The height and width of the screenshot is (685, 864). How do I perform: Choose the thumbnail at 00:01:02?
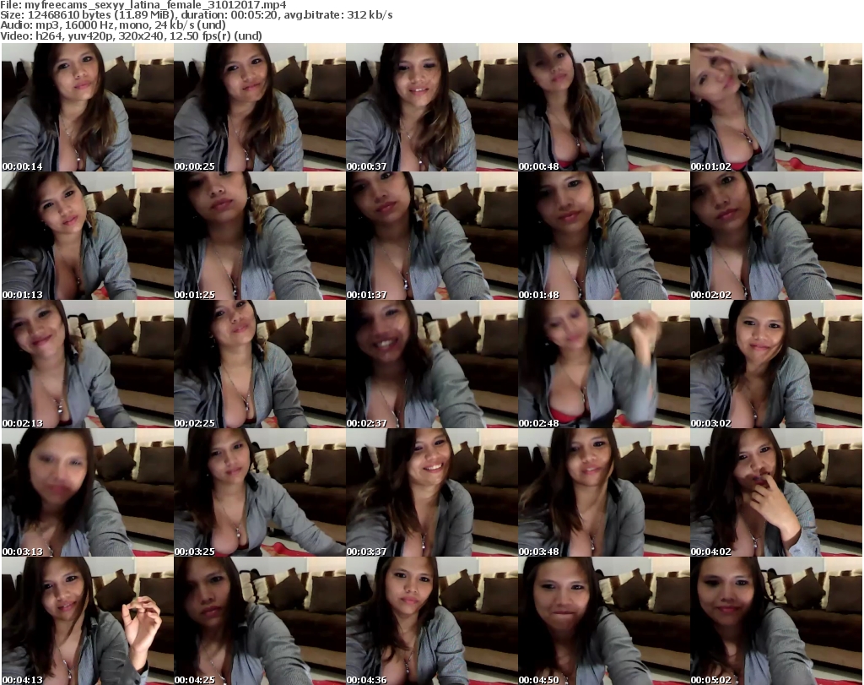[x=776, y=107]
